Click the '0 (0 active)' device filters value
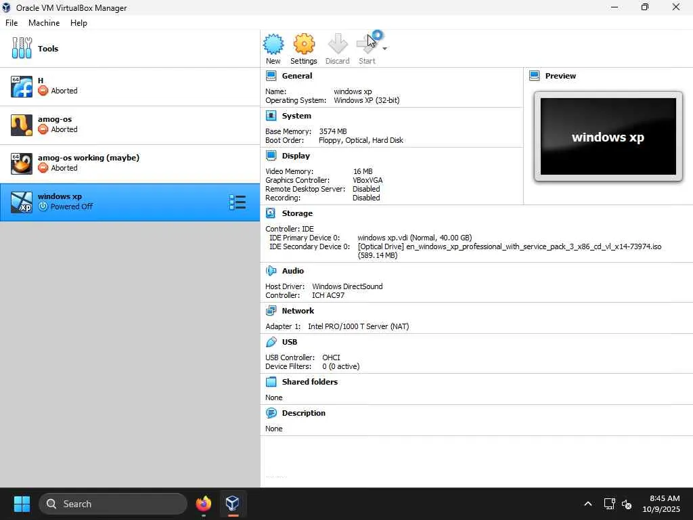Screen dimensions: 693x520 (x=341, y=366)
